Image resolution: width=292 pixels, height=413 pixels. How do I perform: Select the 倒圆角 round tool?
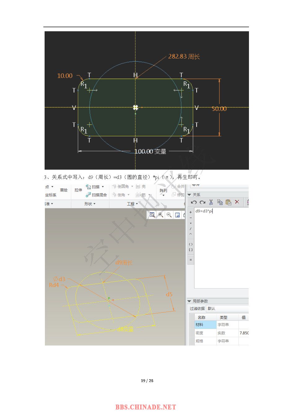click(x=120, y=186)
